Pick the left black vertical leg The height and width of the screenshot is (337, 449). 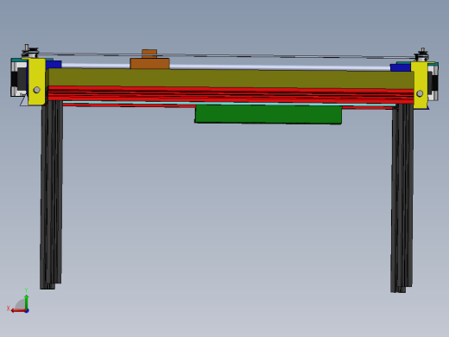pyautogui.click(x=51, y=194)
